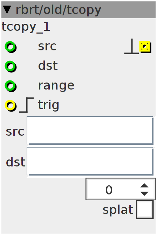Decrease the spinbox value with the down arrow
The image size is (157, 235).
tap(144, 193)
